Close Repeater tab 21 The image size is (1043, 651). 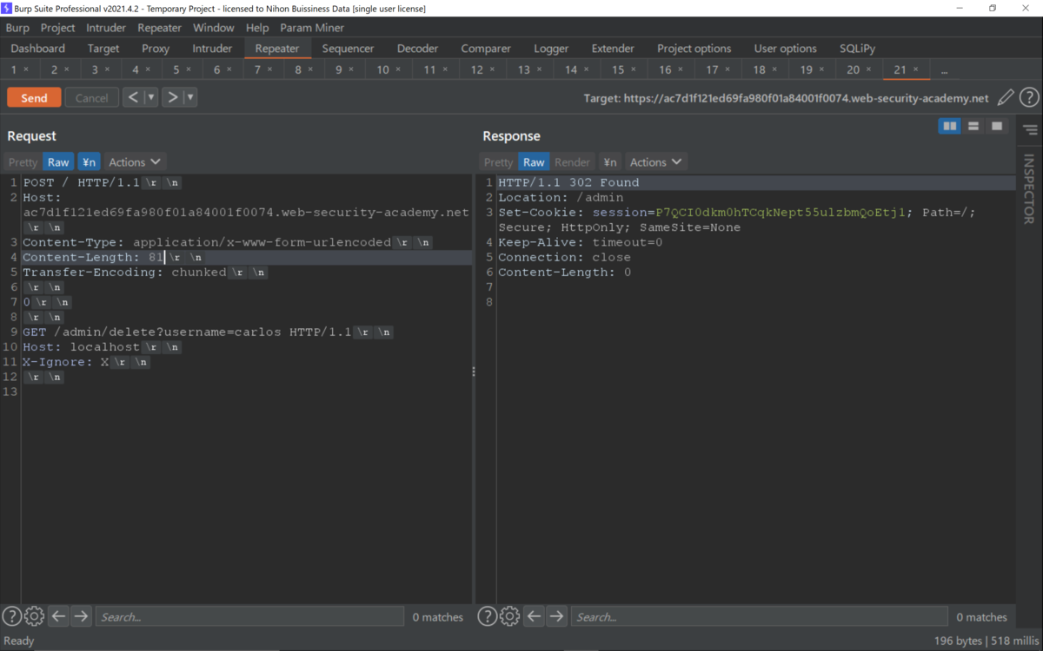916,69
